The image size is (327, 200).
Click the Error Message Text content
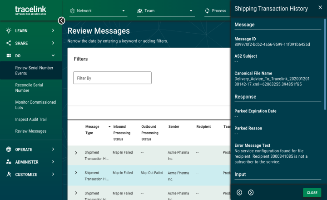pyautogui.click(x=271, y=156)
